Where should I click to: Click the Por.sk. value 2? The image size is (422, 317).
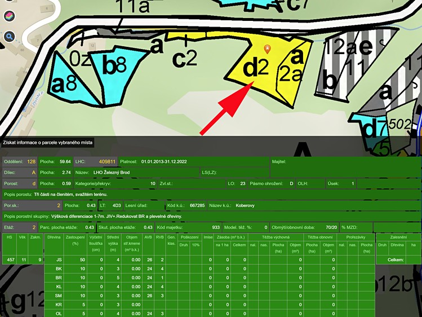59,205
